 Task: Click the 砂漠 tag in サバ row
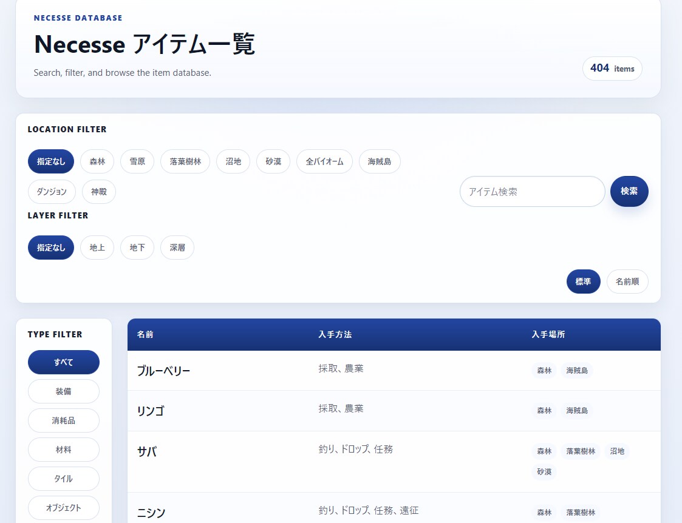tap(544, 472)
